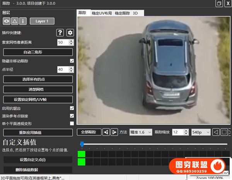The width and height of the screenshot is (232, 180).
Task: Click the 全部跟踪 button
Action: click(x=89, y=132)
